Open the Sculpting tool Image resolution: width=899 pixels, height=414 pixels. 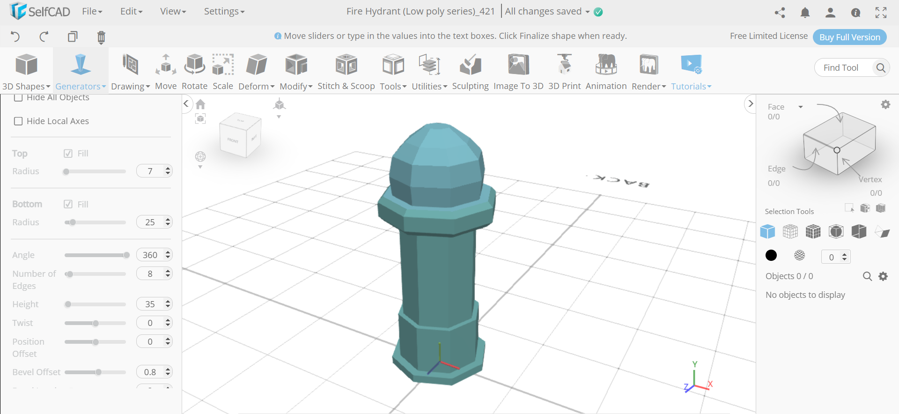(x=470, y=71)
